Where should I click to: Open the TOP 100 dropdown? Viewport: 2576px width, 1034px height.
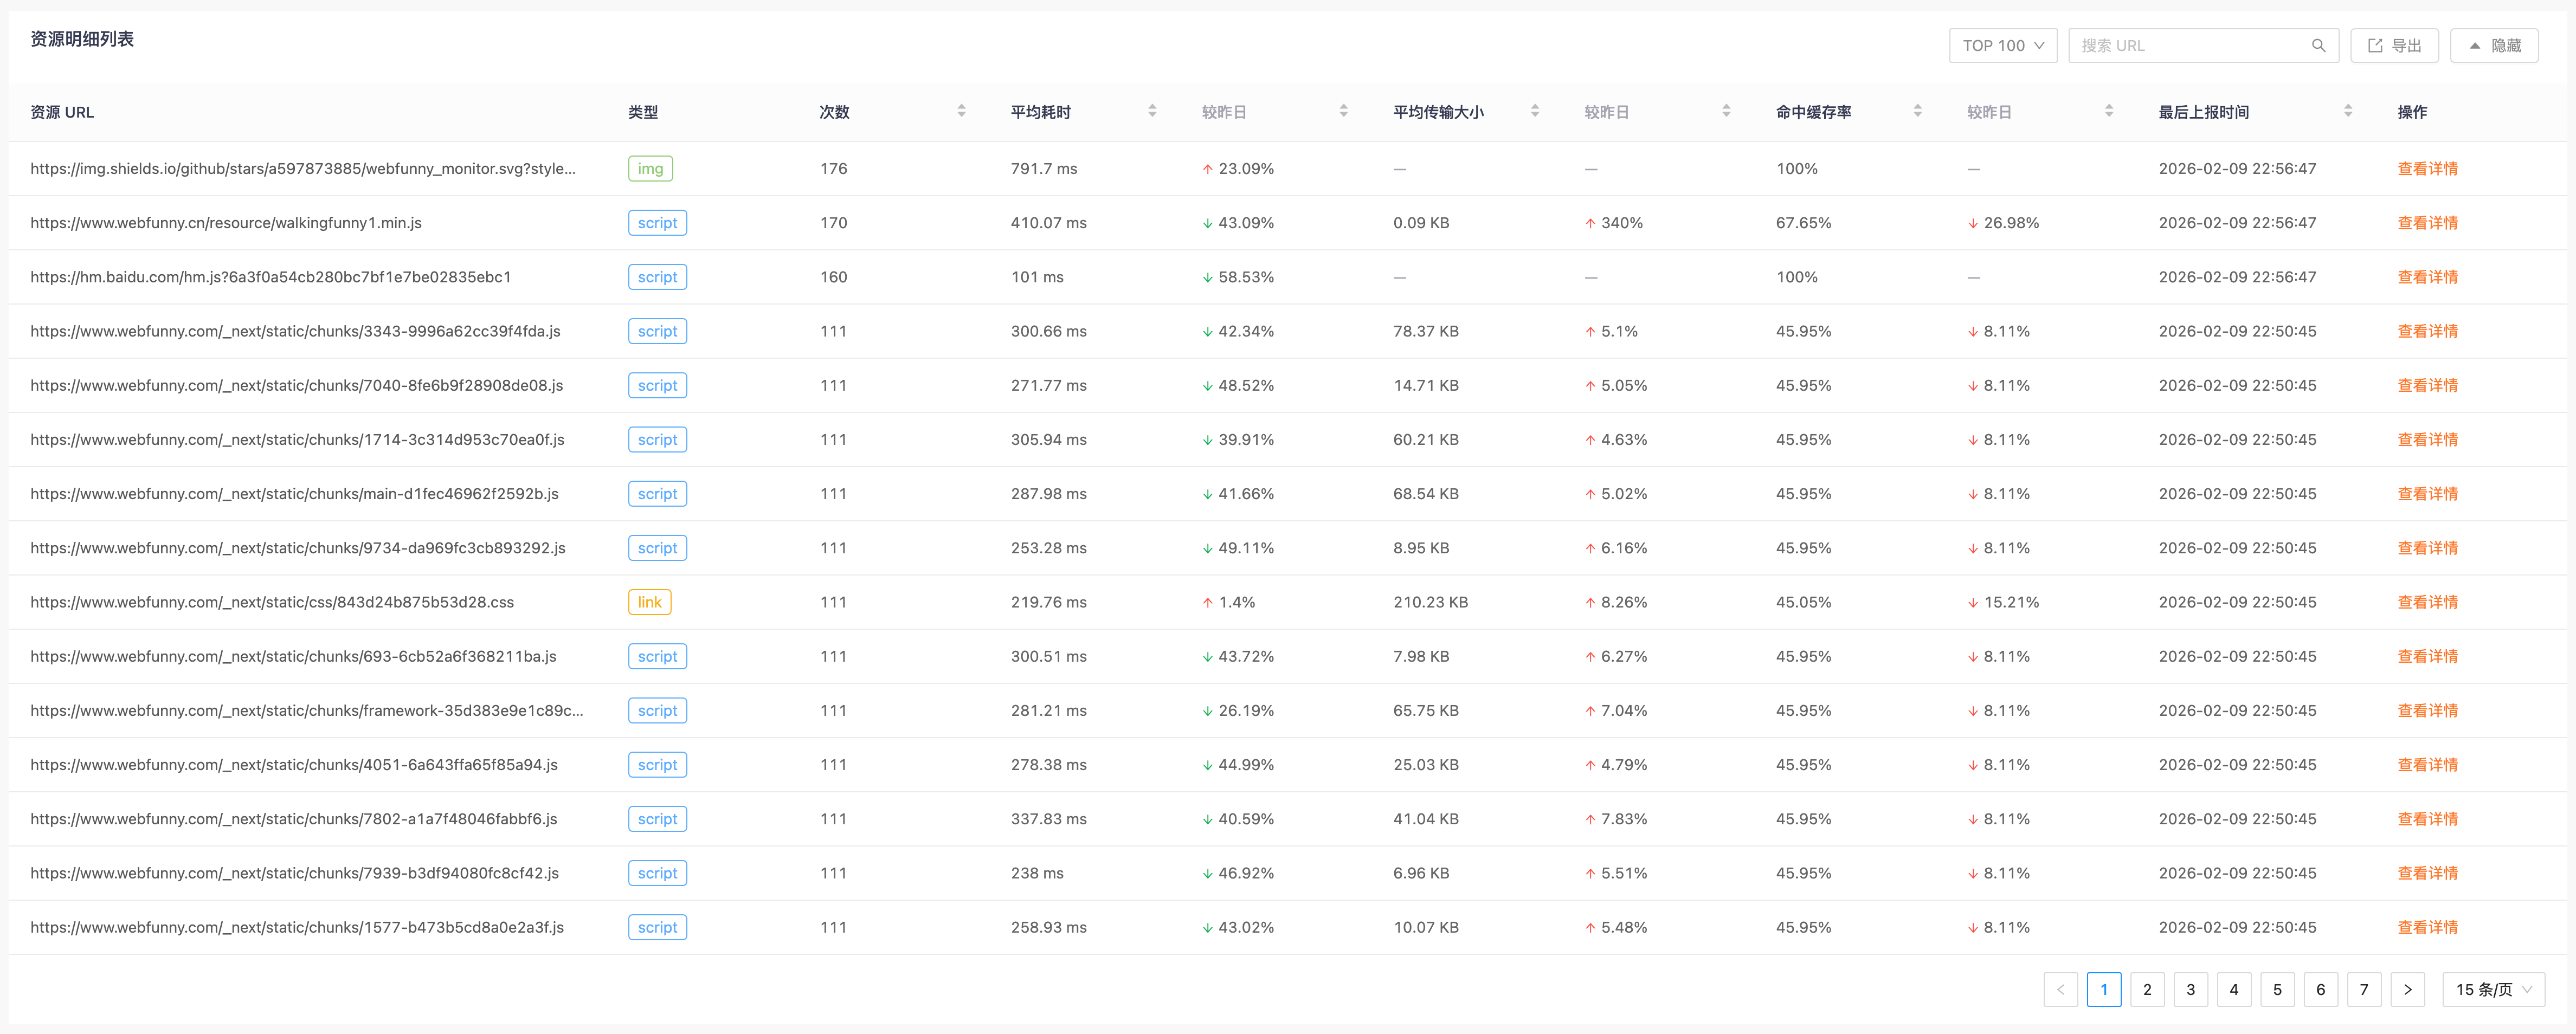click(x=2002, y=46)
